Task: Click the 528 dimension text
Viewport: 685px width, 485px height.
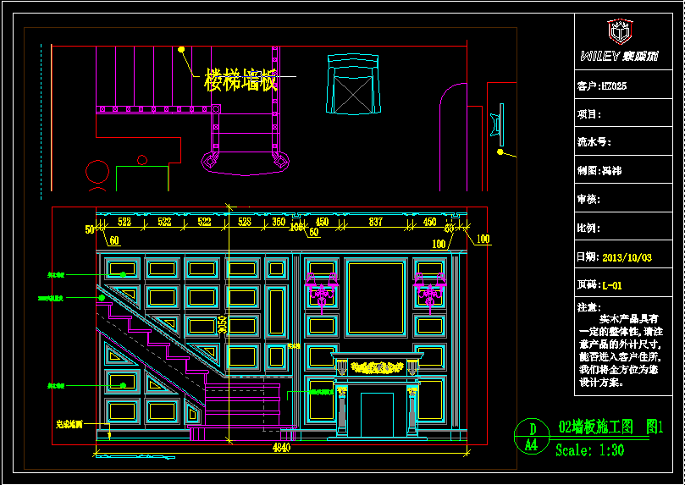Action: click(x=245, y=222)
